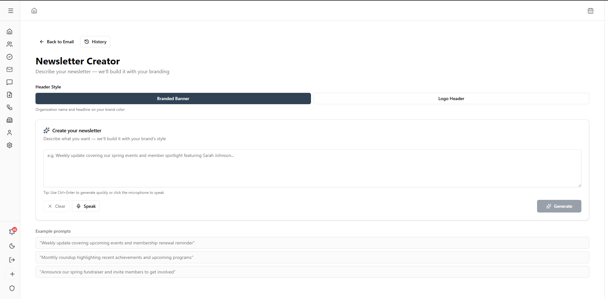Viewport: 608px width, 299px height.
Task: Toggle dark mode with the moon icon
Action: coord(12,246)
